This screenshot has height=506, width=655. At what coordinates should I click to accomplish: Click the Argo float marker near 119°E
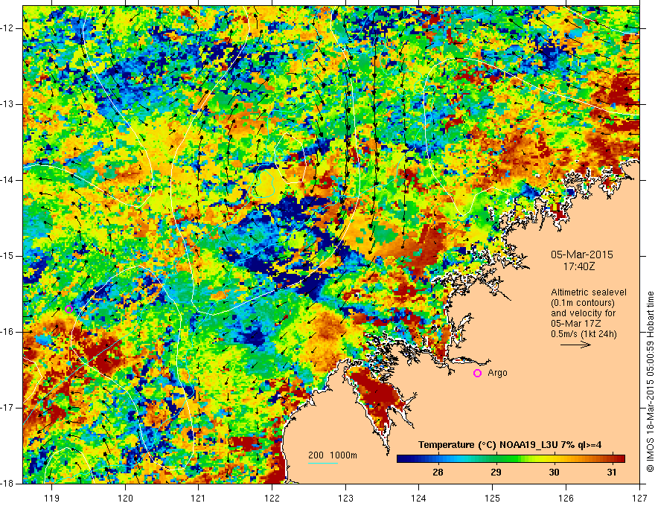click(x=69, y=310)
